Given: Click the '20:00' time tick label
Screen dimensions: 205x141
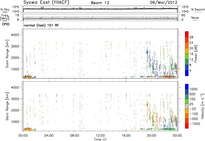Looking at the screenshot, I should point(152,136).
